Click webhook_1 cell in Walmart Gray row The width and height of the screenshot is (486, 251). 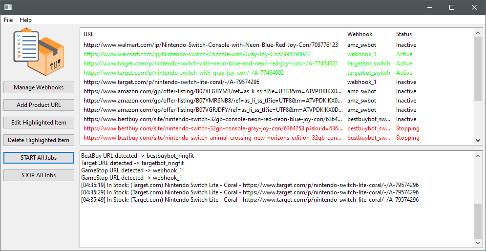(362, 54)
